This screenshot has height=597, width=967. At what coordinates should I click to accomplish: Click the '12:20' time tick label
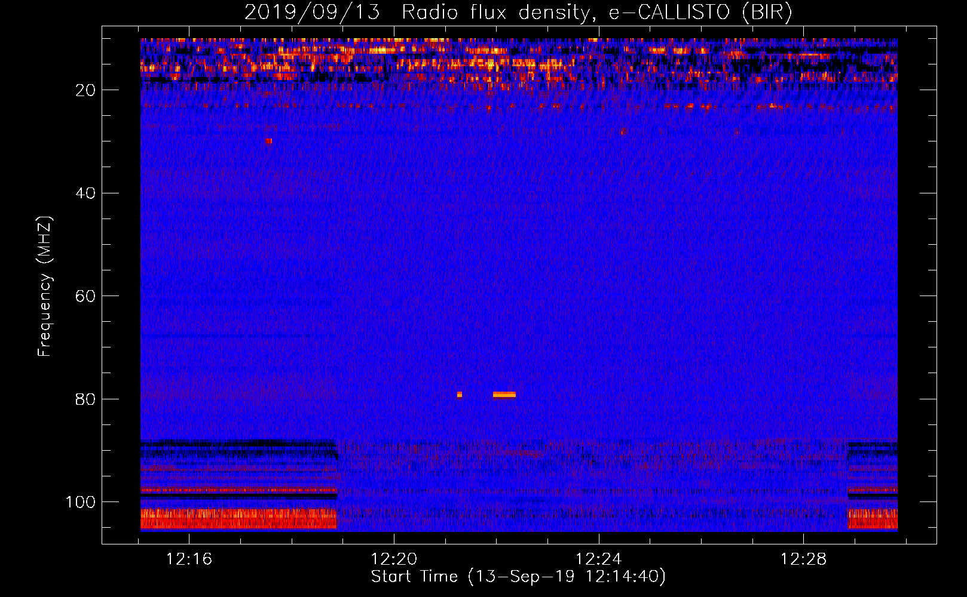coord(394,559)
